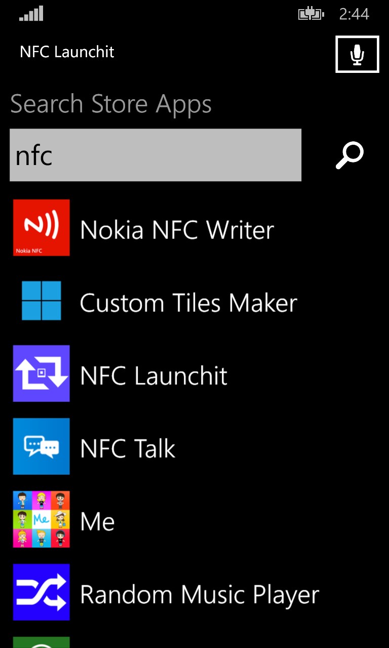This screenshot has height=648, width=389.
Task: Open the "Custom Tiles Maker" result
Action: [188, 303]
